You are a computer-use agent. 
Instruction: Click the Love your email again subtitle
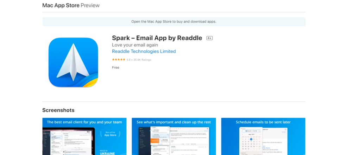pos(135,45)
